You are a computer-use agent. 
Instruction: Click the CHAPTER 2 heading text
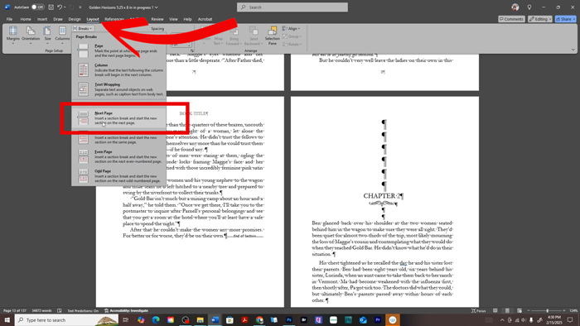coord(383,196)
